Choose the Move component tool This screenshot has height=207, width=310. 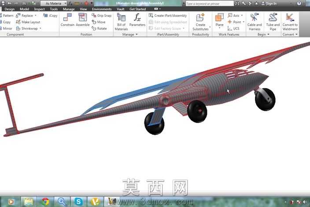tap(99, 22)
